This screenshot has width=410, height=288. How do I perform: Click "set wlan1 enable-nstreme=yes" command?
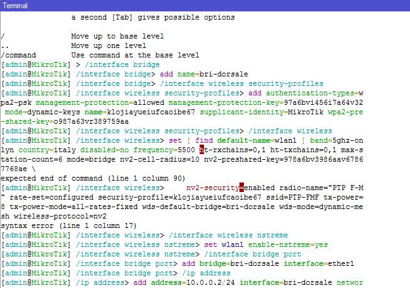[266, 244]
